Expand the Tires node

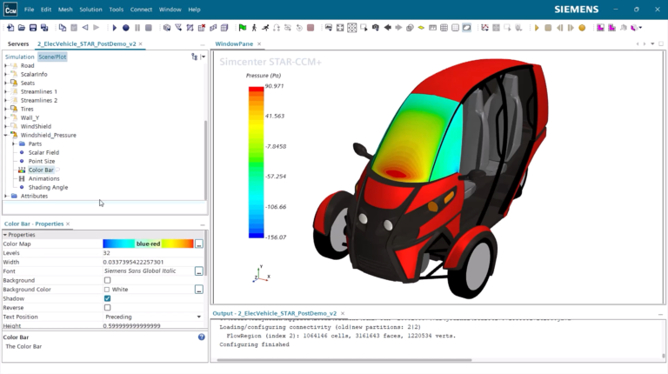click(6, 109)
